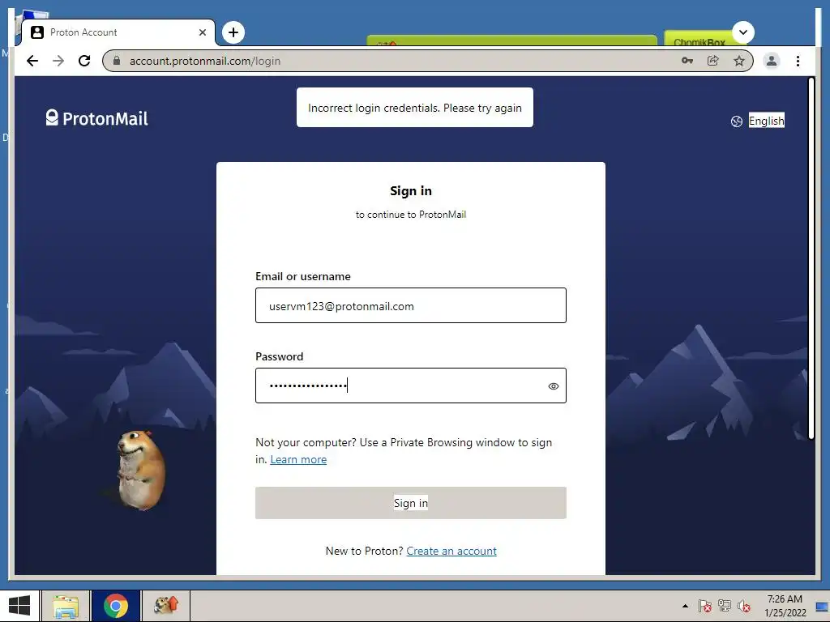This screenshot has height=622, width=830.
Task: Dismiss the Incorrect login credentials notification
Action: click(x=415, y=108)
